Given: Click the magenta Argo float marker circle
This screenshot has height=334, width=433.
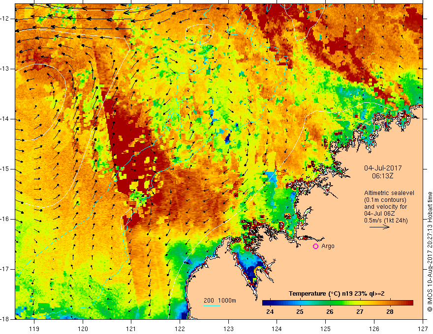Looking at the screenshot, I should (x=315, y=247).
